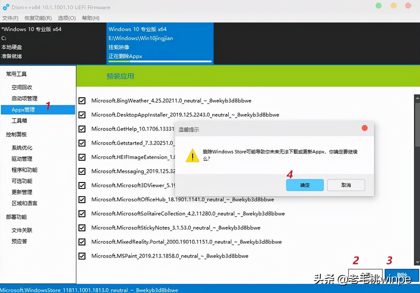Click the Dism++ app logo icon
The image size is (420, 293).
point(6,7)
